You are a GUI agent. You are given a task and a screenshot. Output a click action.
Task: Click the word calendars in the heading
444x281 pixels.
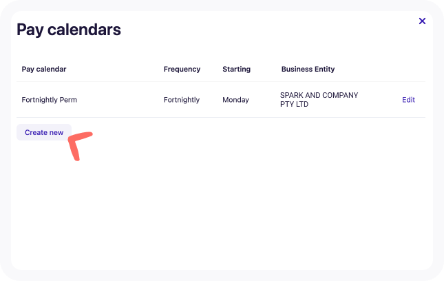[x=84, y=29]
